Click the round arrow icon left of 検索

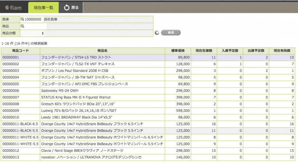point(157,33)
